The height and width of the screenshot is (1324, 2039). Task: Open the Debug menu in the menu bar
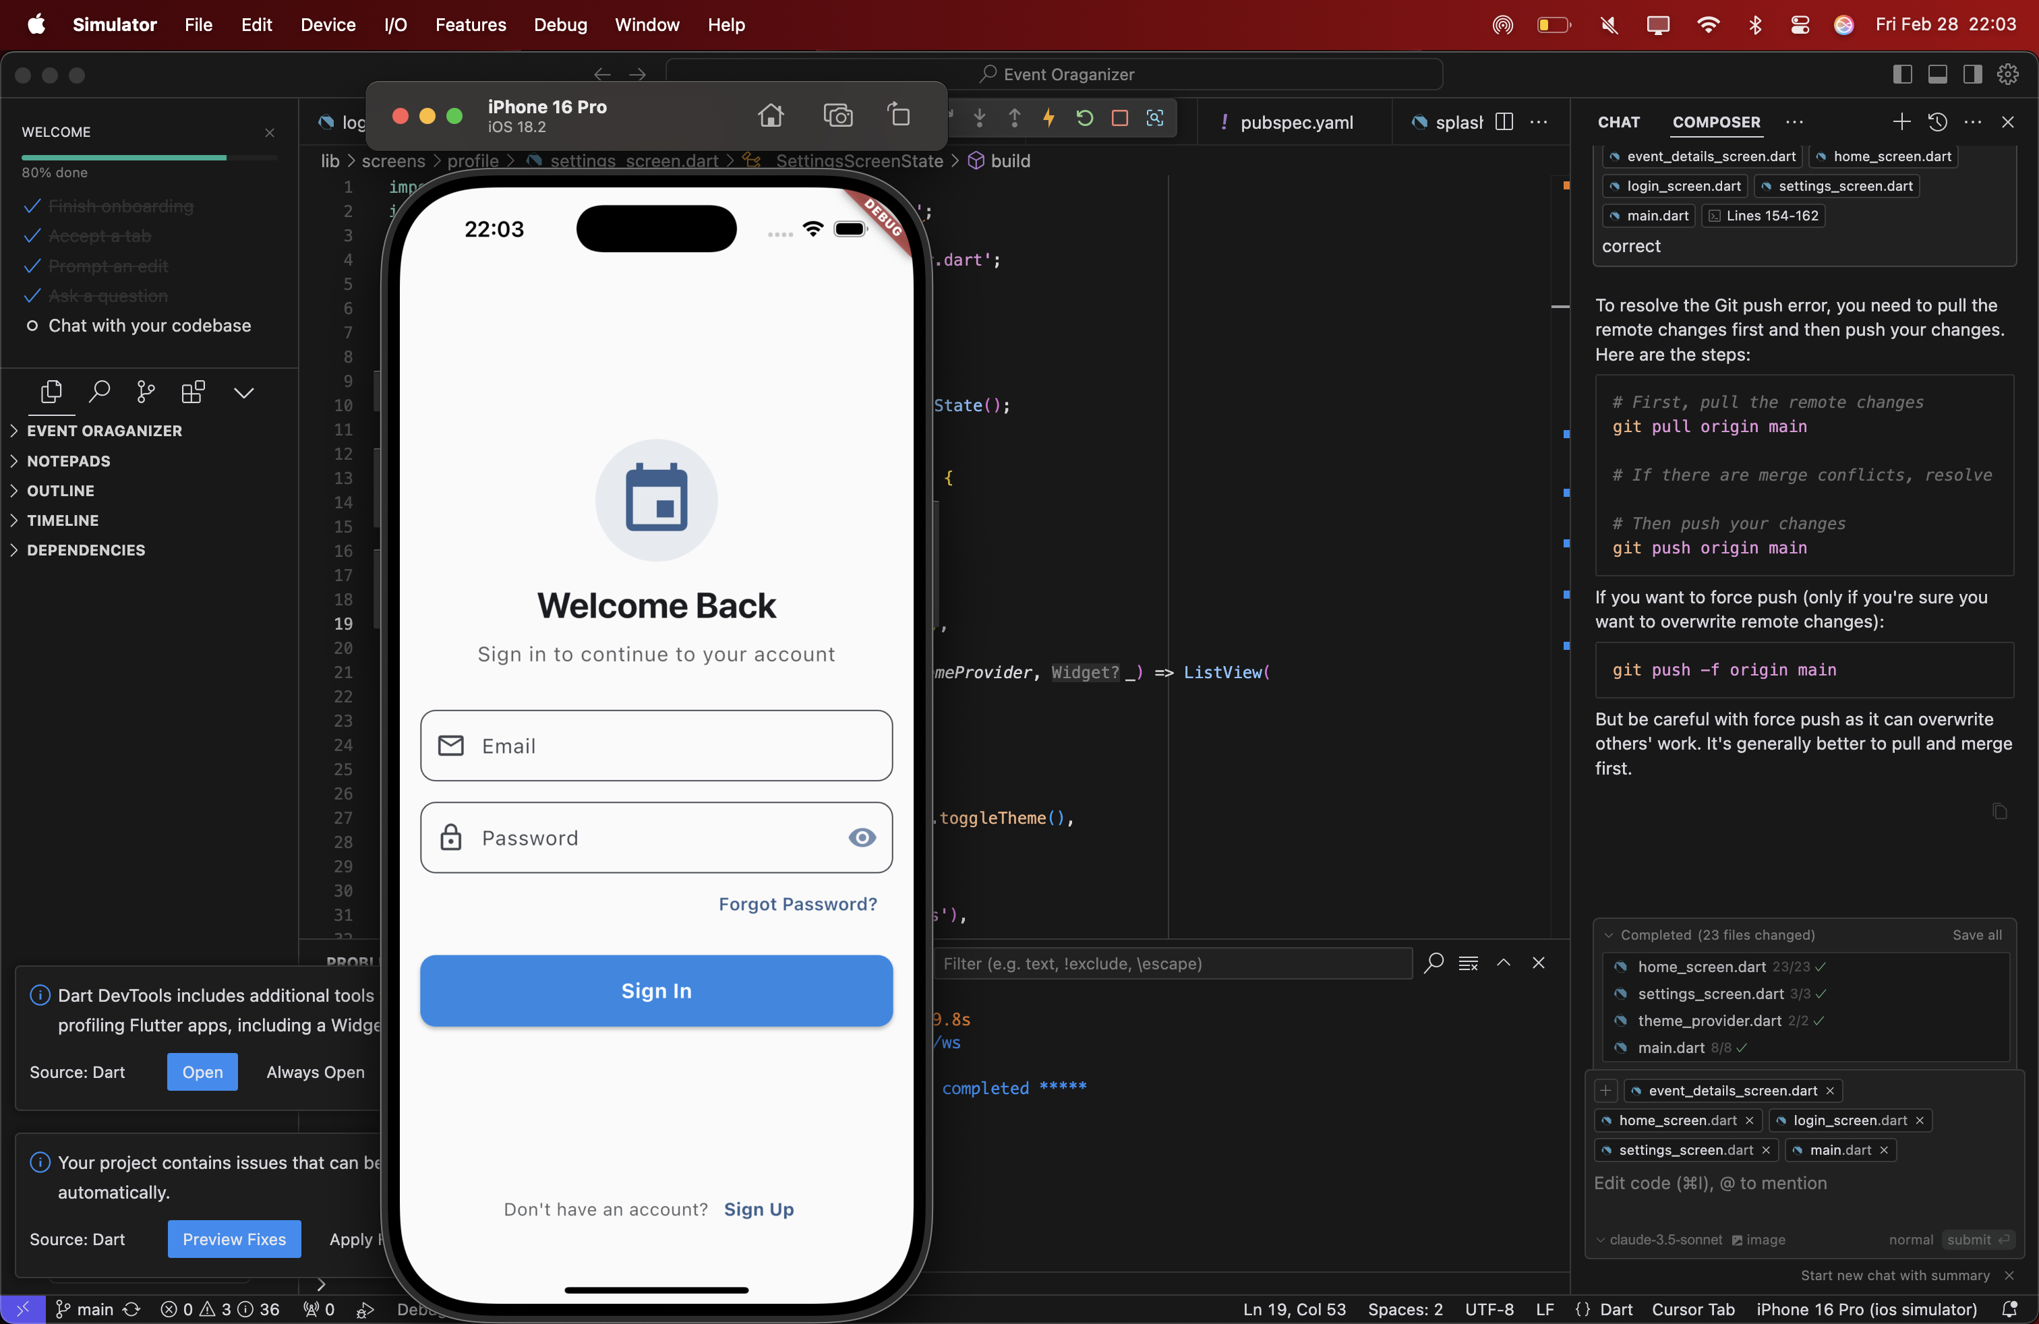[x=560, y=25]
